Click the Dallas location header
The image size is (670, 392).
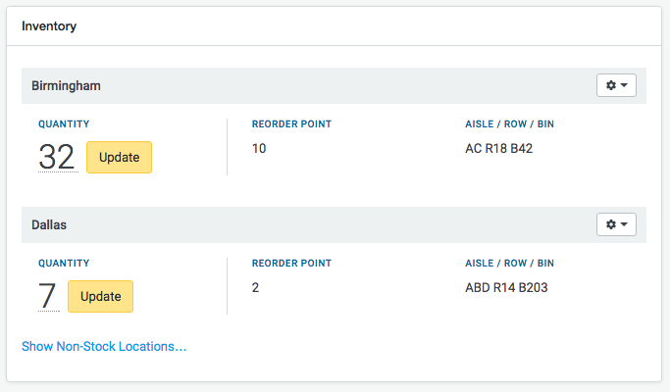49,225
